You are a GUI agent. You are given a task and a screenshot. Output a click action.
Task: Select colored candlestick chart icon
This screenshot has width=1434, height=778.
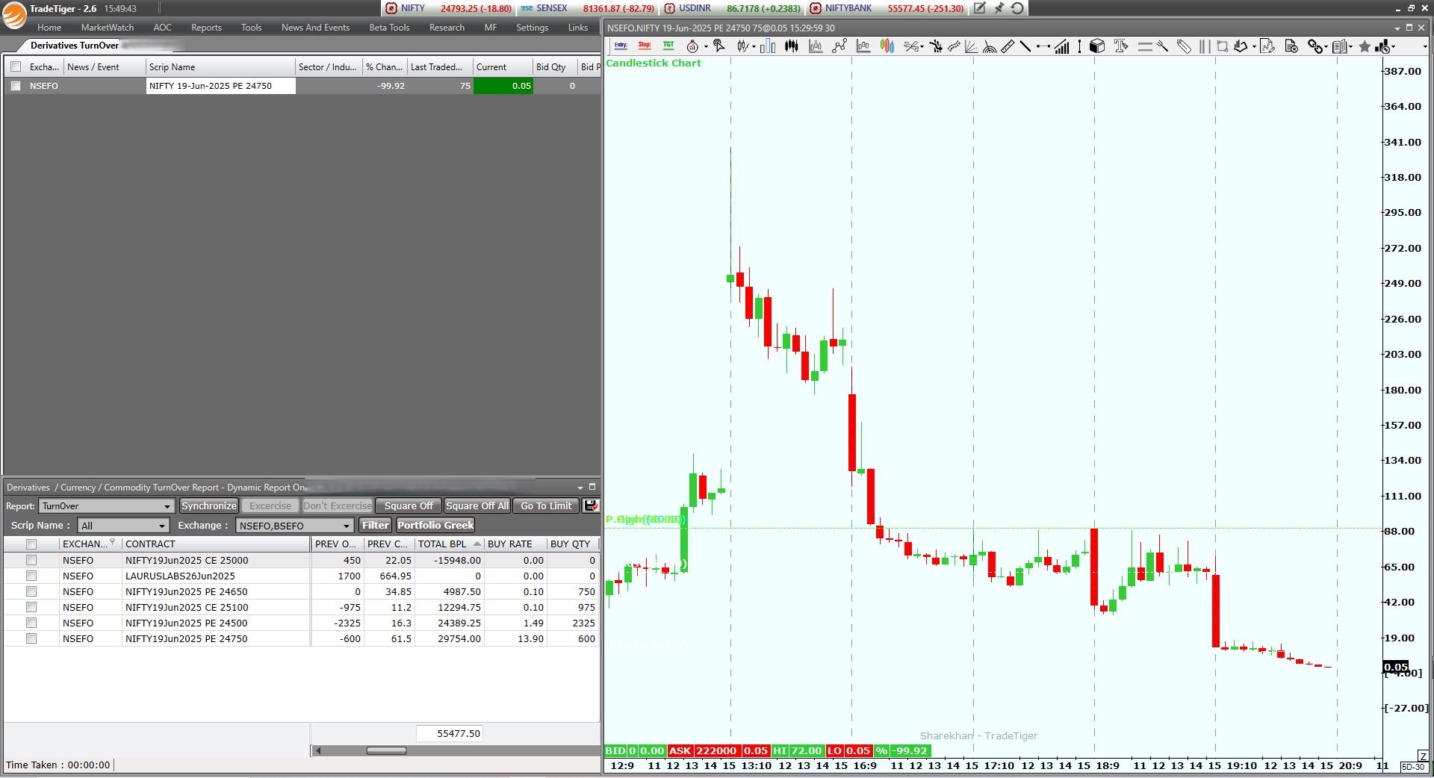click(x=887, y=46)
